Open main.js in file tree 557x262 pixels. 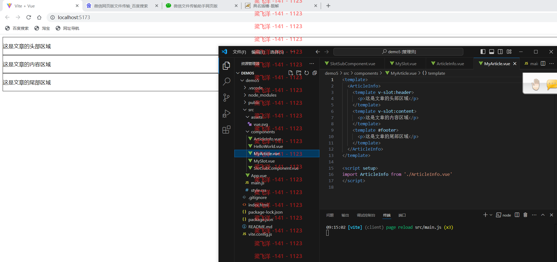point(277,183)
